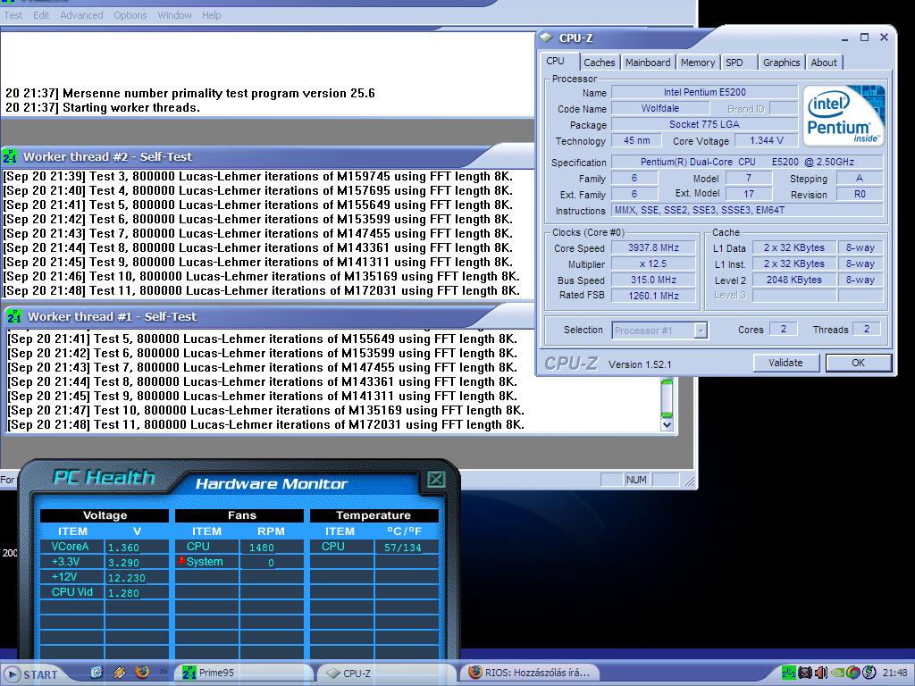This screenshot has width=915, height=686.
Task: Click the Level 2 cache value 2048 KBytes
Action: pos(793,280)
